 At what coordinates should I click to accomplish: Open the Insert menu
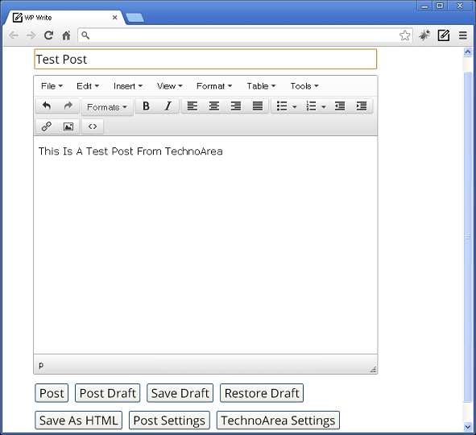pyautogui.click(x=128, y=86)
